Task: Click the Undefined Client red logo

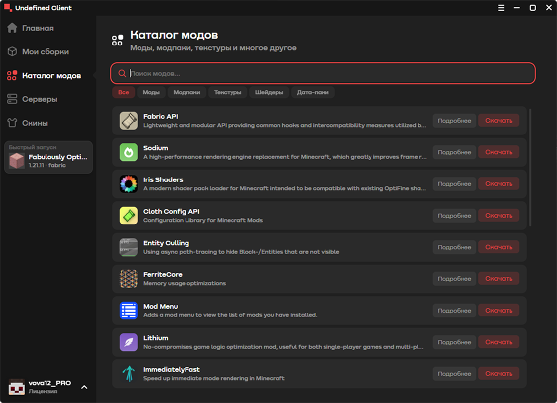Action: click(8, 7)
